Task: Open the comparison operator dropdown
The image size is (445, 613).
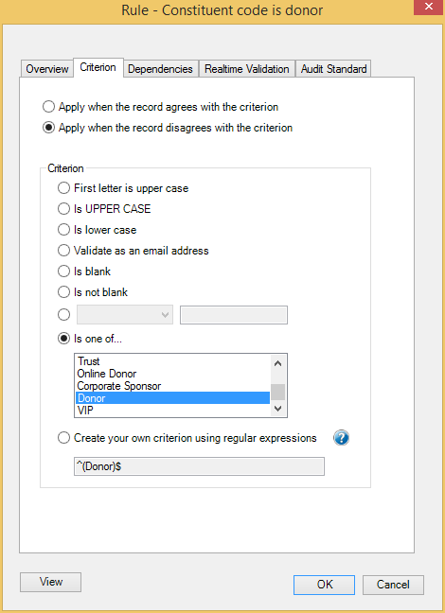Action: 125,315
